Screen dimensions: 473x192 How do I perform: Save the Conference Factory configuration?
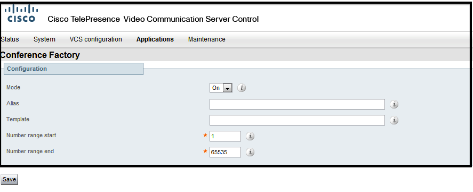click(10, 179)
